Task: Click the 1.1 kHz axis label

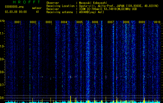Action: pyautogui.click(x=2, y=33)
